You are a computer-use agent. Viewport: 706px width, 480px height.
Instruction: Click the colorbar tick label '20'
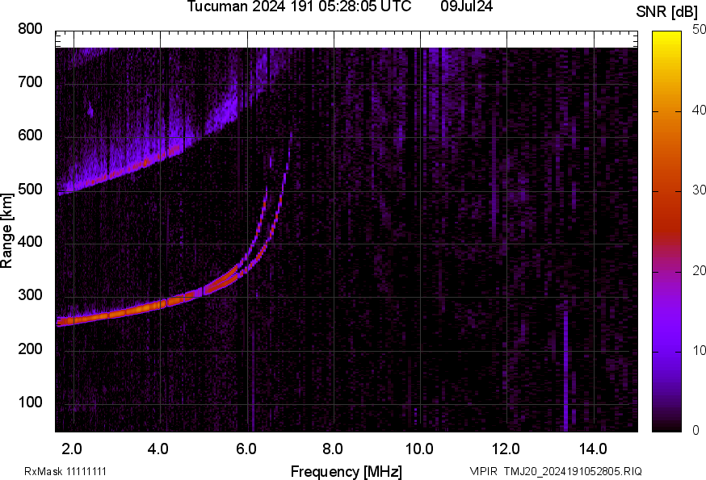(699, 271)
